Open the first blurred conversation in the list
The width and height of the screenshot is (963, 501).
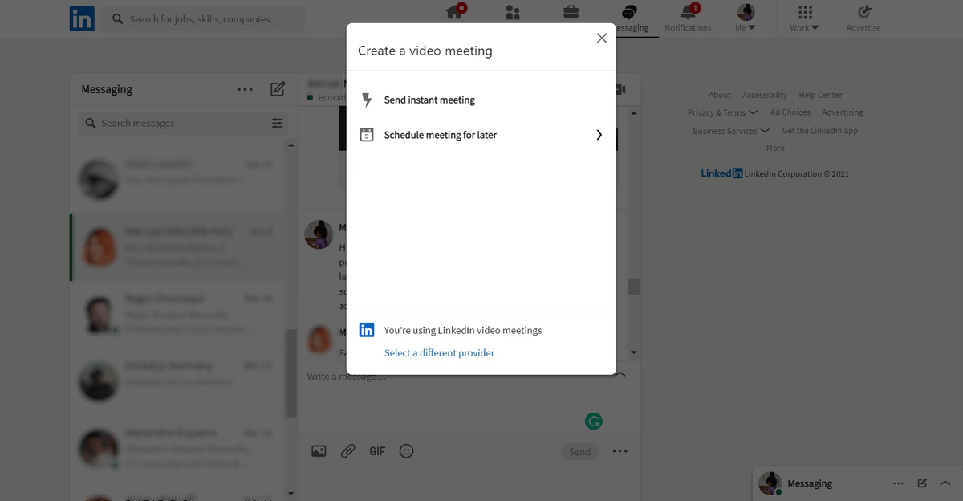tap(178, 180)
